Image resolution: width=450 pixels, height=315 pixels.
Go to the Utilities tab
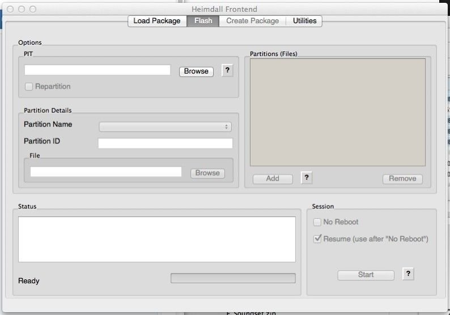pyautogui.click(x=304, y=21)
